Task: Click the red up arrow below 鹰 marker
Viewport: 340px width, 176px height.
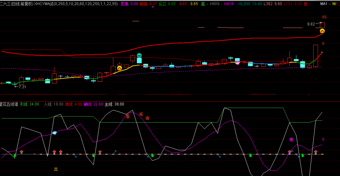Action: coord(290,152)
